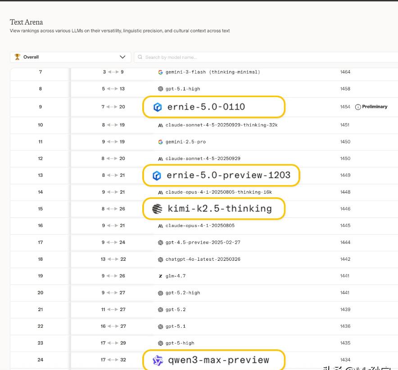
Task: Click Anthropic icon in rank 16 row
Action: click(x=160, y=226)
